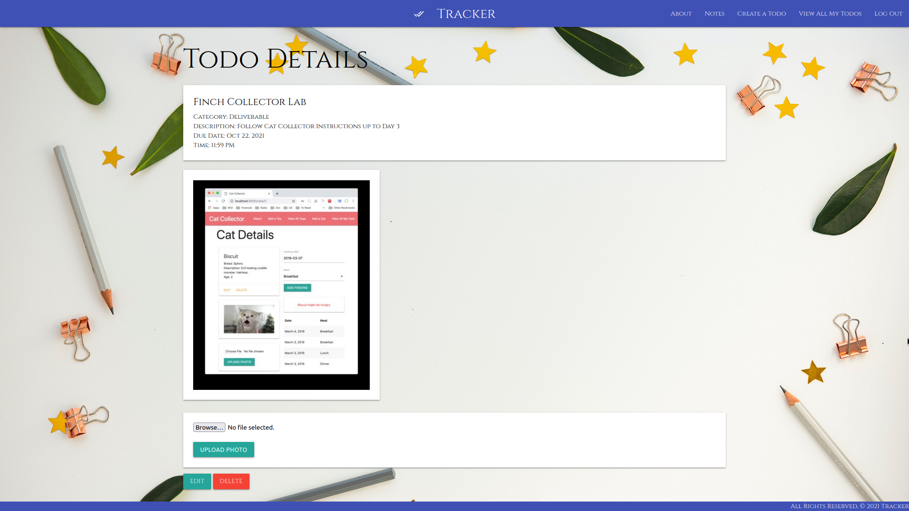Click the Finch Collector Lab card title

(250, 102)
